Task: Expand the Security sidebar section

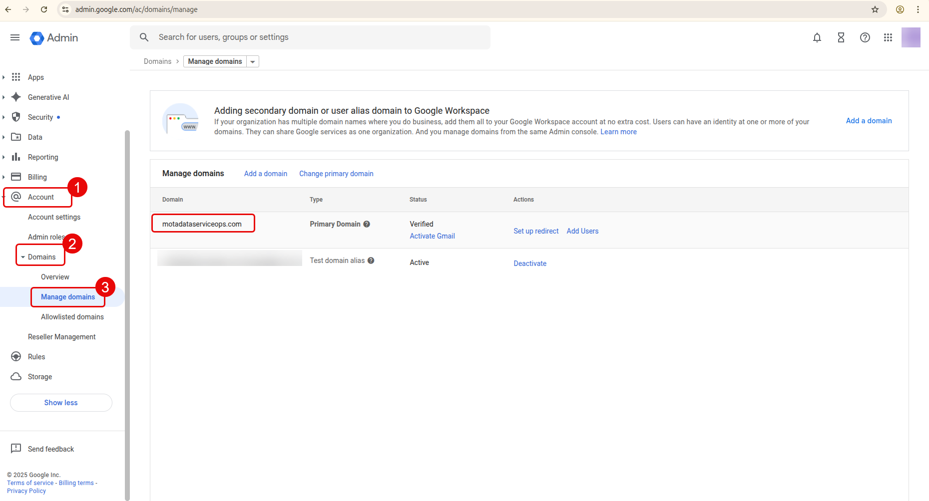Action: tap(4, 117)
